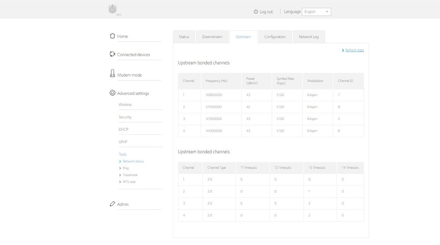
Task: Click the Connected devices icon
Action: [112, 54]
